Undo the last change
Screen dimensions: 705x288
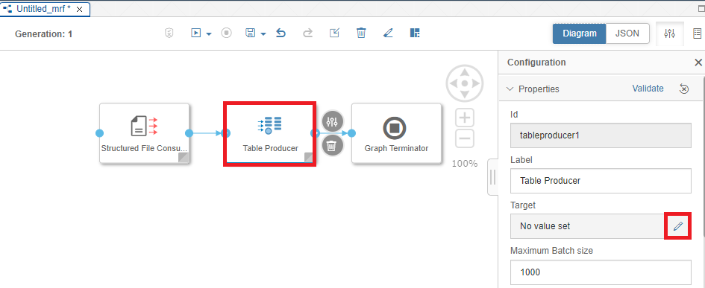281,33
